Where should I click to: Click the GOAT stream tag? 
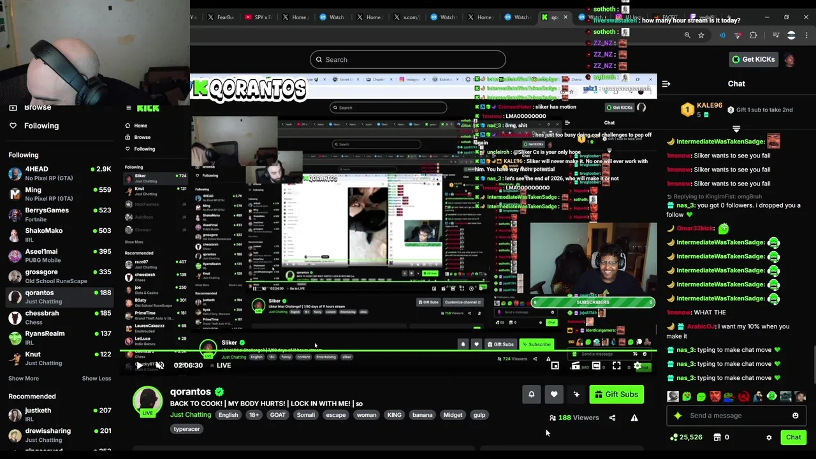coord(278,415)
